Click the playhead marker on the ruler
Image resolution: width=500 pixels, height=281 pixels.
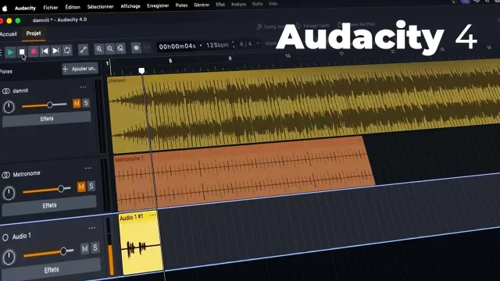[x=141, y=70]
